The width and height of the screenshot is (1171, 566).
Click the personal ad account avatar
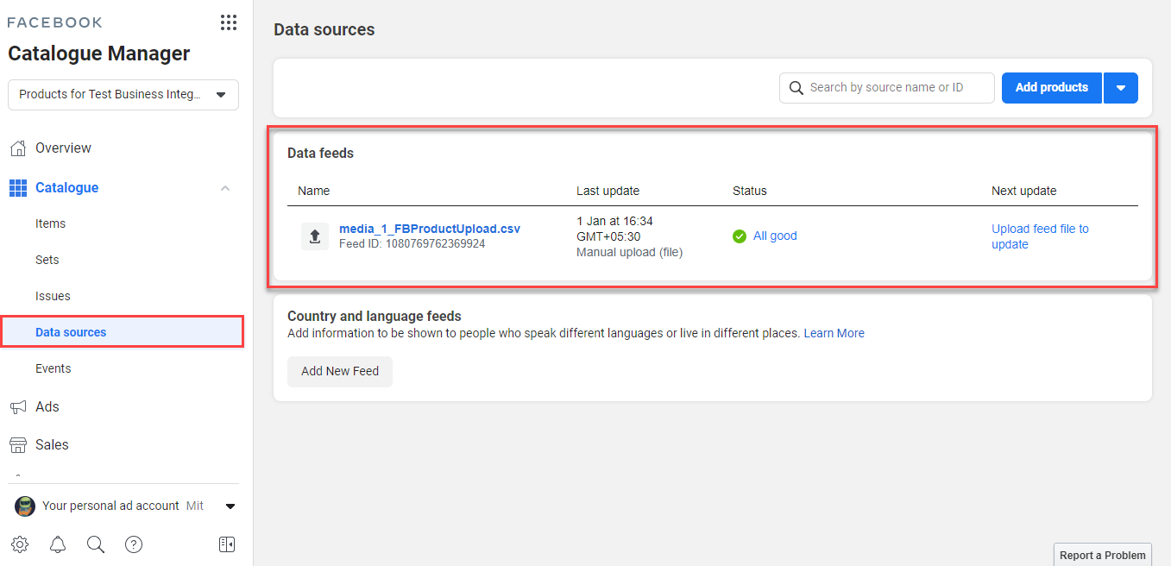coord(25,506)
